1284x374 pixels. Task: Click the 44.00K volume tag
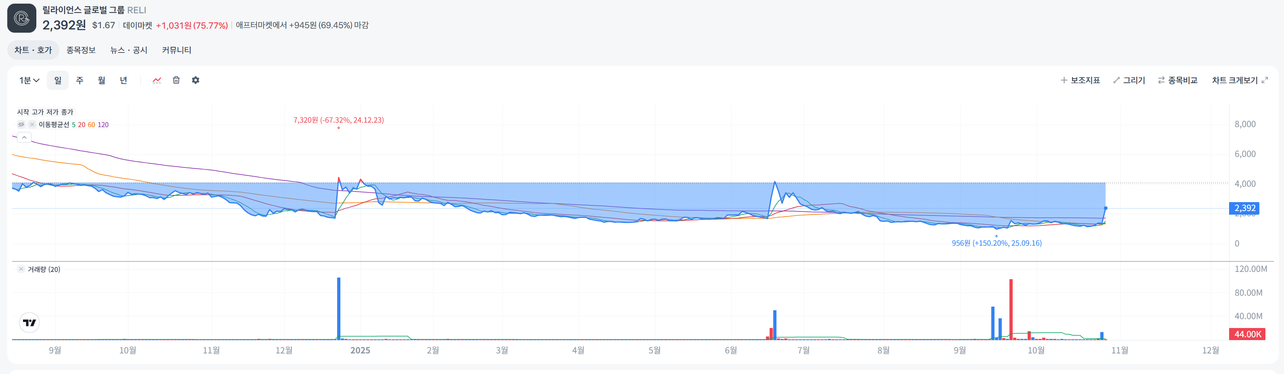tap(1248, 334)
